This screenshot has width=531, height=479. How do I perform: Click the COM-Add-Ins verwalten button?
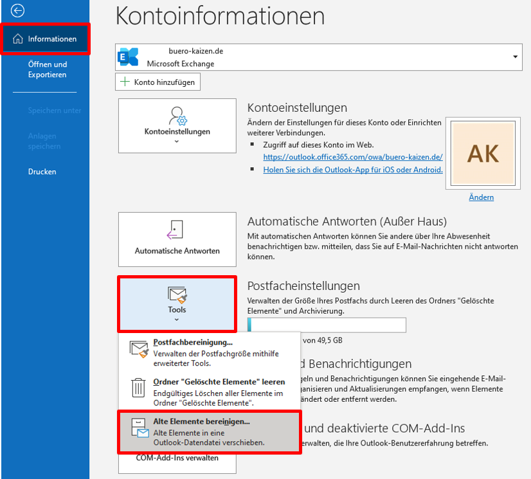point(177,464)
